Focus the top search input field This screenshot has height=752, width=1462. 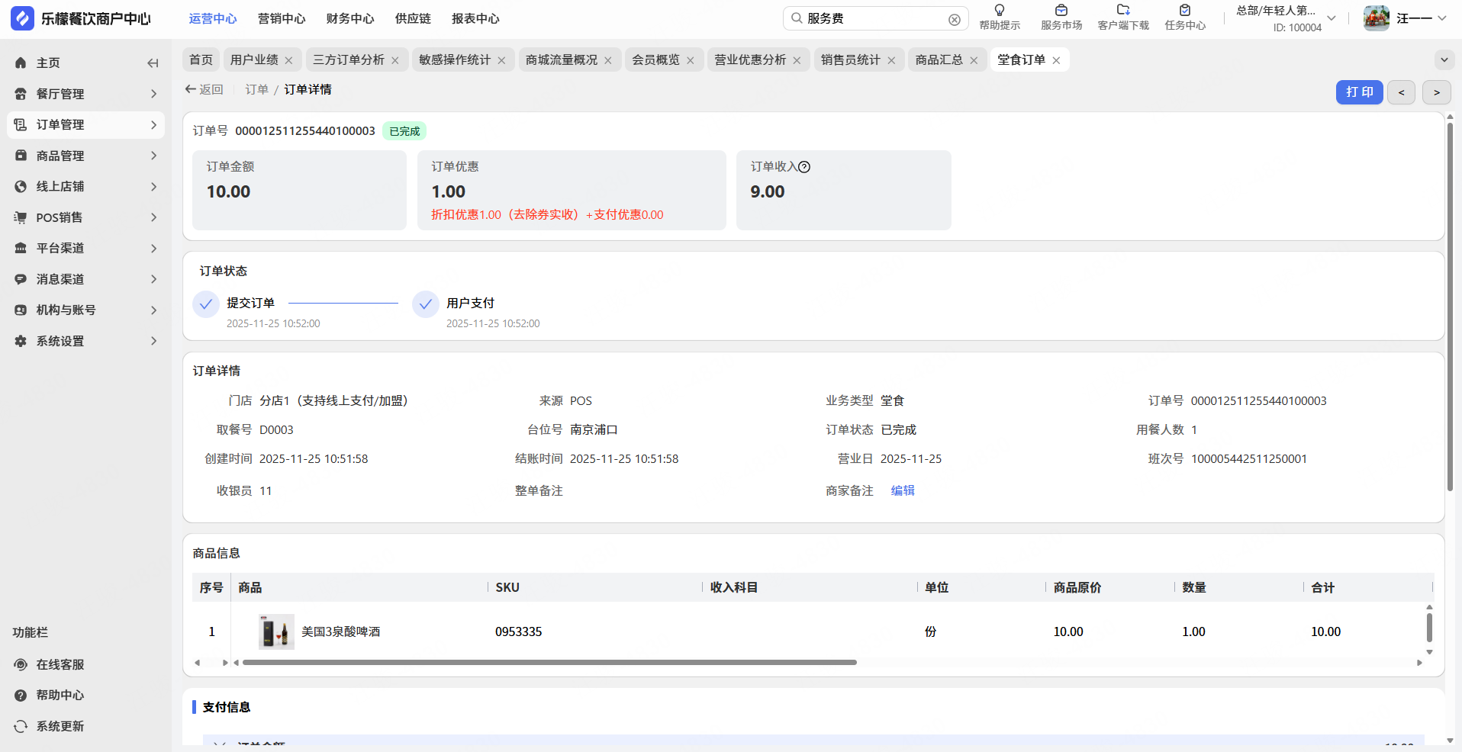point(875,18)
